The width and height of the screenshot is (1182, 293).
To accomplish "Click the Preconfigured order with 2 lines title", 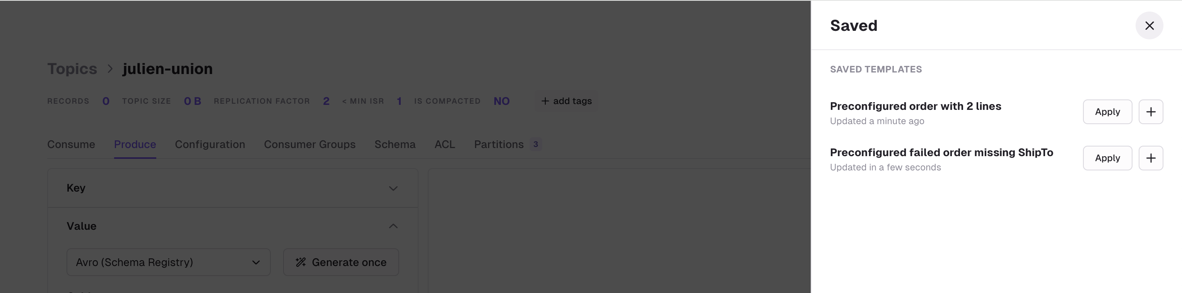I will coord(916,106).
